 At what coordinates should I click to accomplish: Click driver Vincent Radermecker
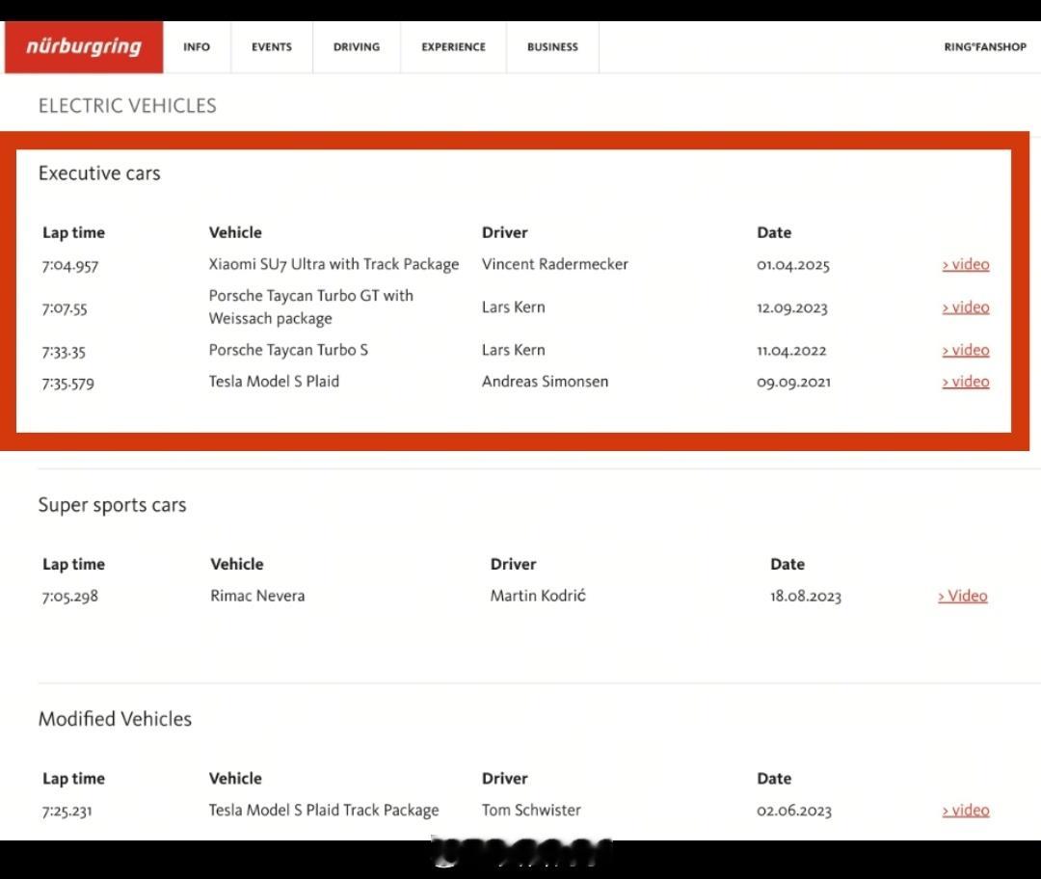(555, 264)
